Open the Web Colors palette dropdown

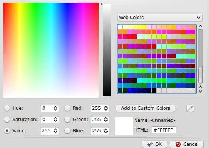tap(160, 18)
